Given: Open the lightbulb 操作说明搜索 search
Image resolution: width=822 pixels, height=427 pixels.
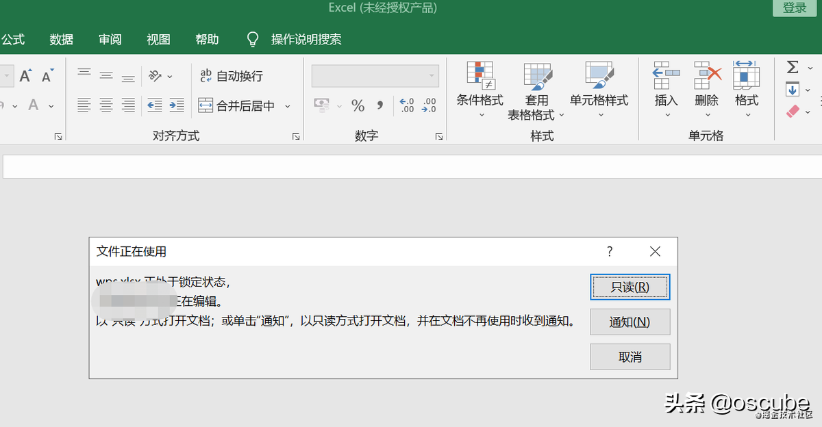Looking at the screenshot, I should pyautogui.click(x=294, y=39).
